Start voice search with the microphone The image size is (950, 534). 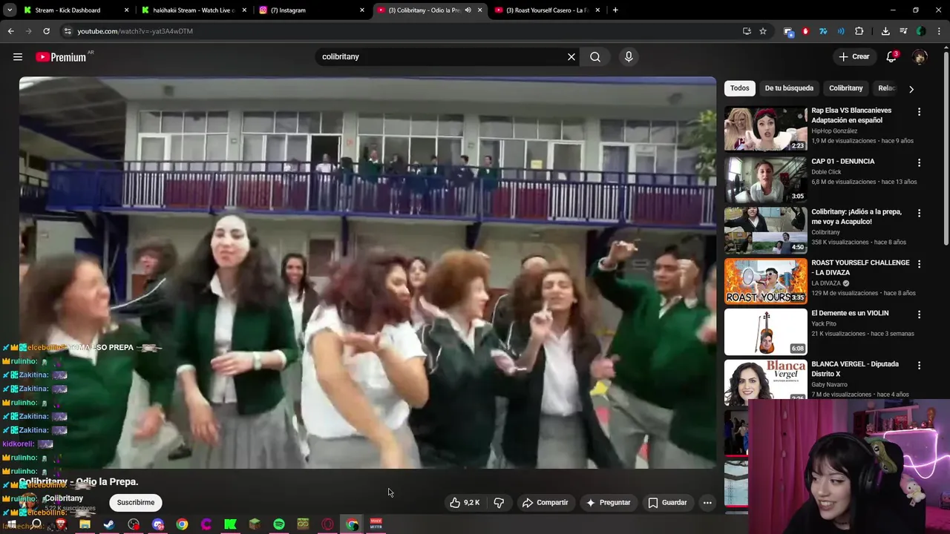click(x=629, y=57)
